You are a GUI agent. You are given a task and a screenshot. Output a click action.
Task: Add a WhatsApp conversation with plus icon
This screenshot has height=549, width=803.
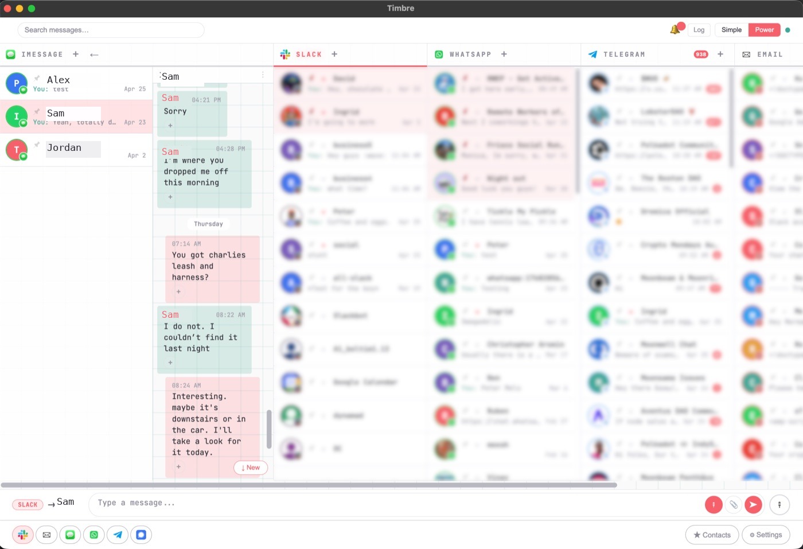click(504, 54)
